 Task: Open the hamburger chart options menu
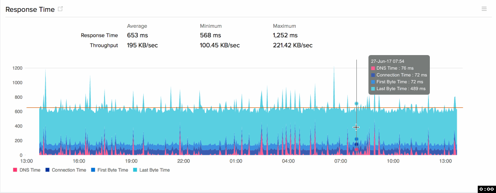pyautogui.click(x=484, y=9)
